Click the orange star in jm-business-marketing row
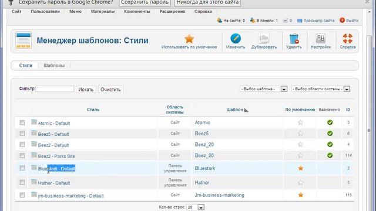Image resolution: width=376 pixels, height=211 pixels. coord(300,195)
